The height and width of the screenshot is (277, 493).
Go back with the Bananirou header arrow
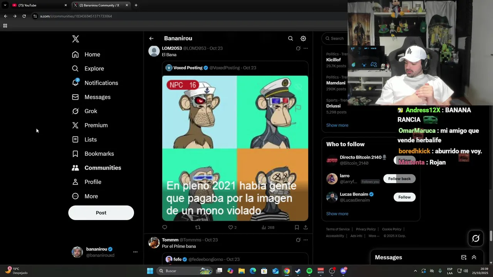click(151, 38)
